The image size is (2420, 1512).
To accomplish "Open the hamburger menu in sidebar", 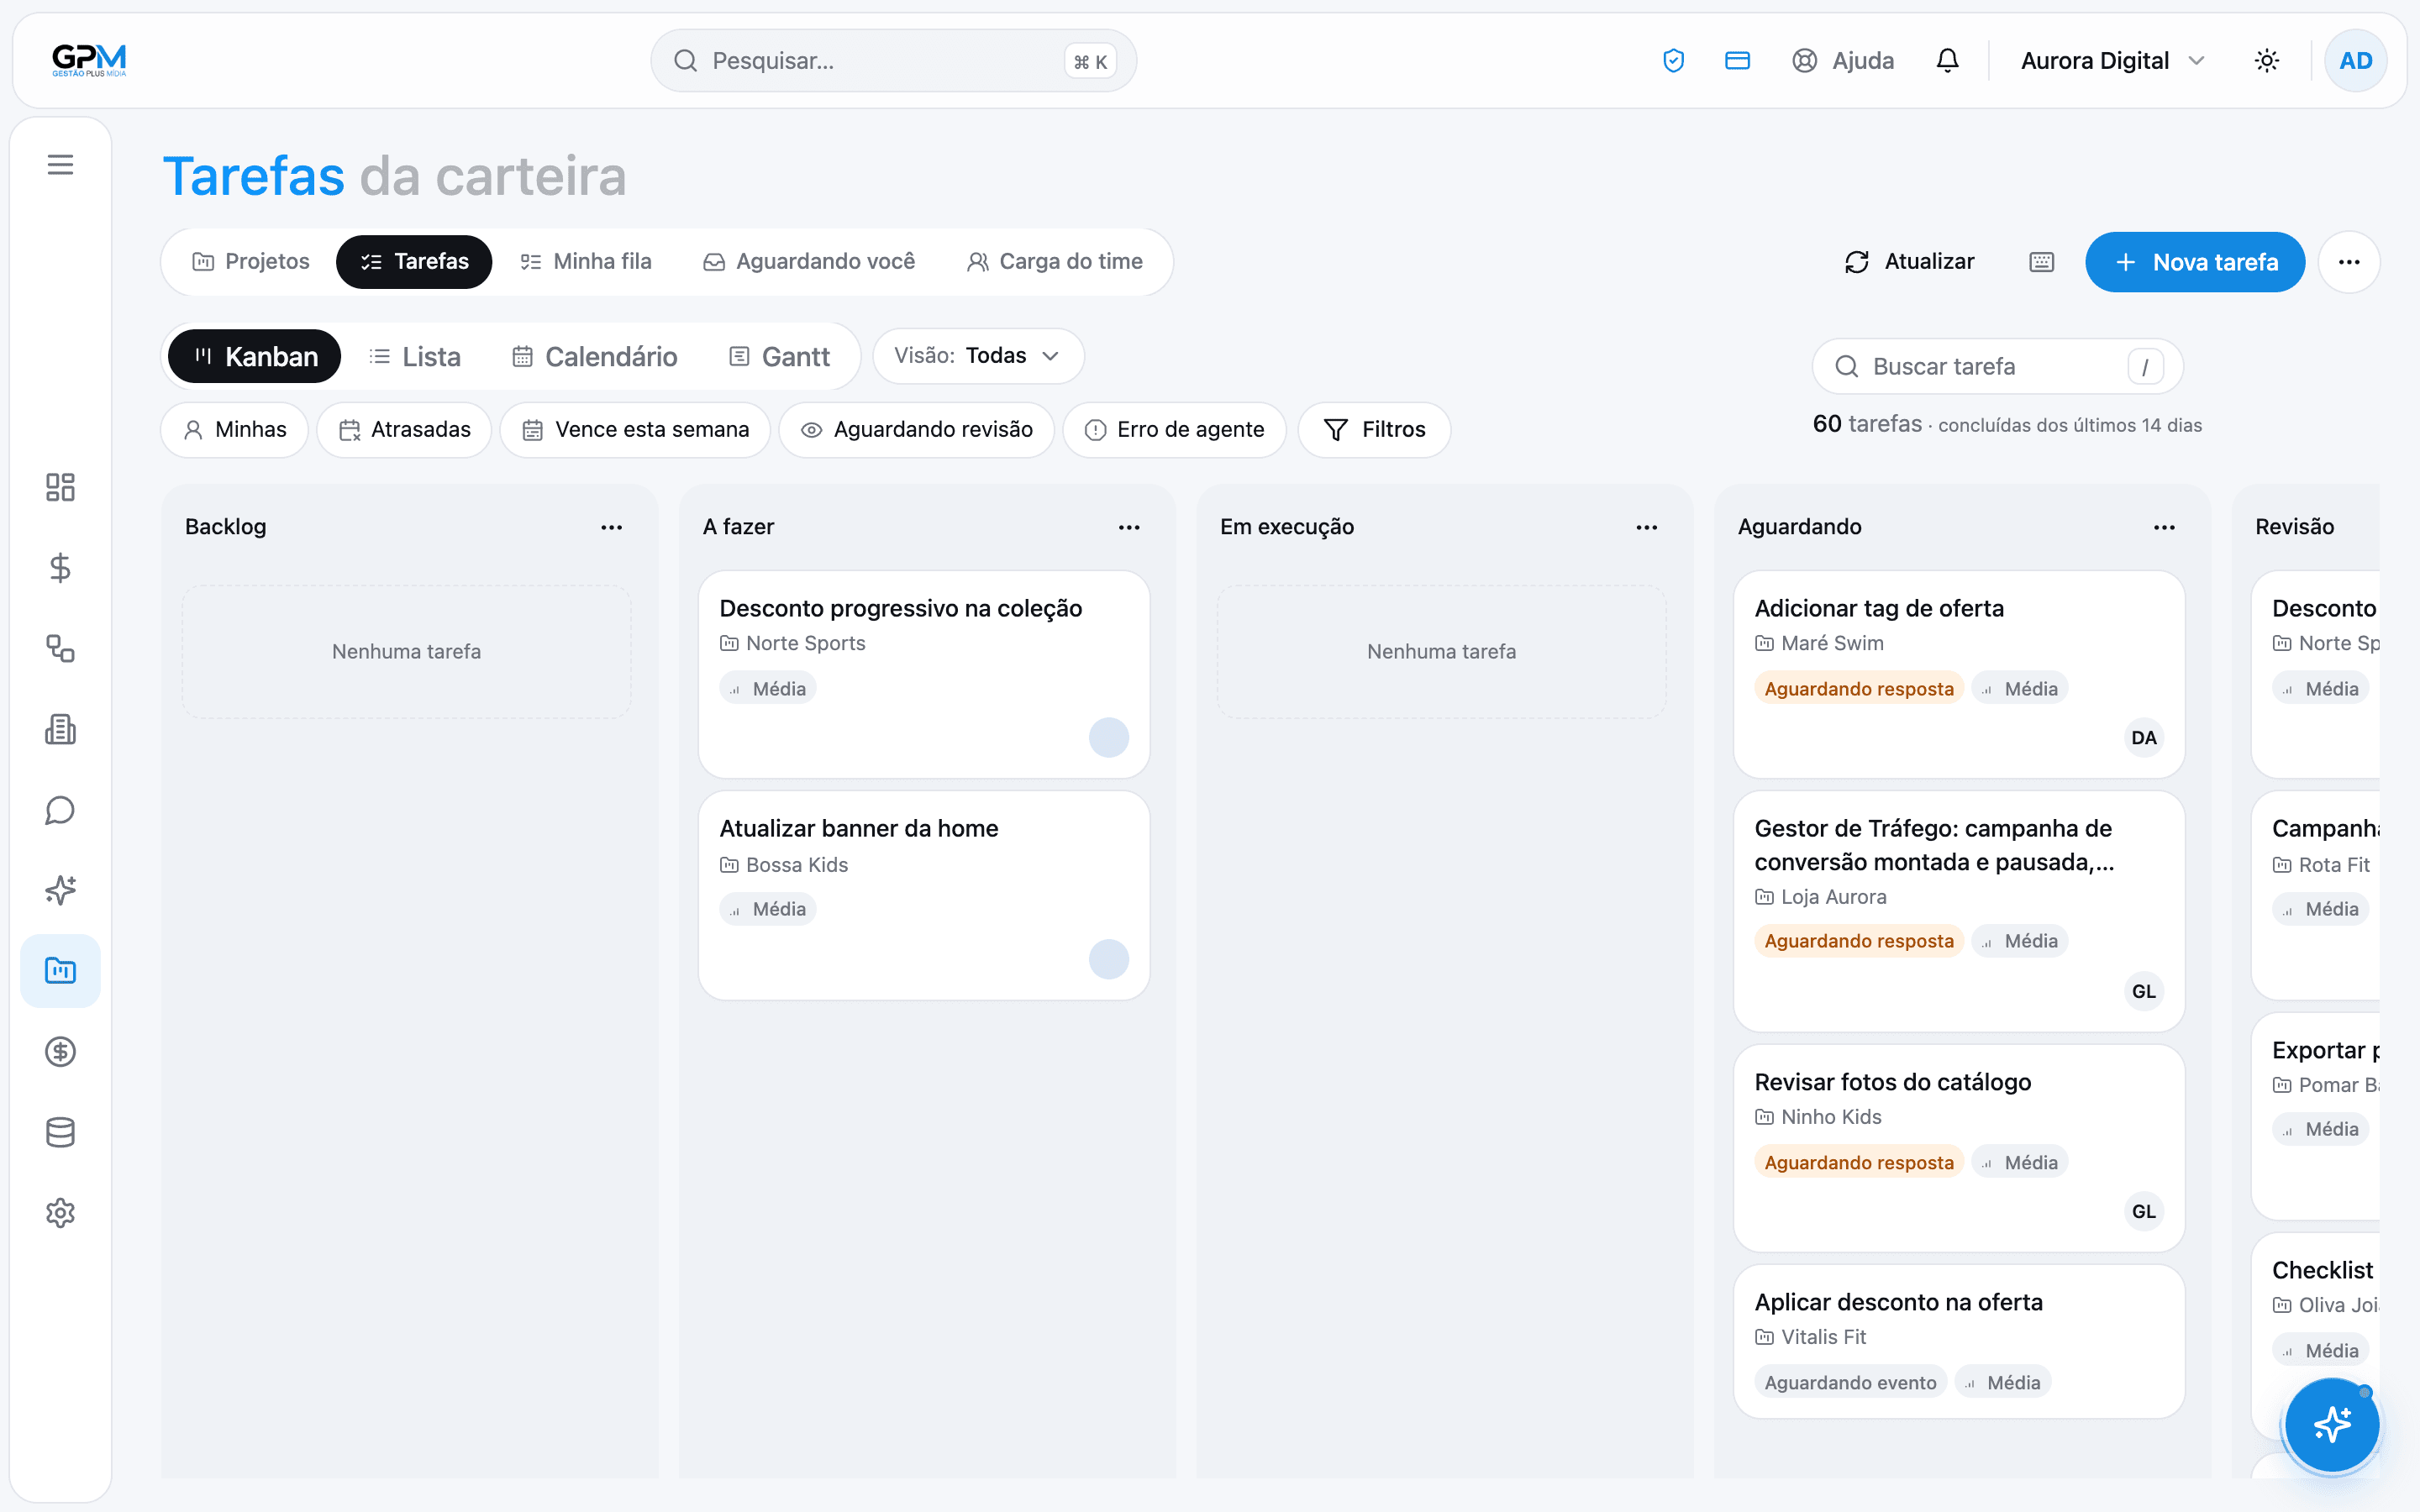I will (x=60, y=165).
